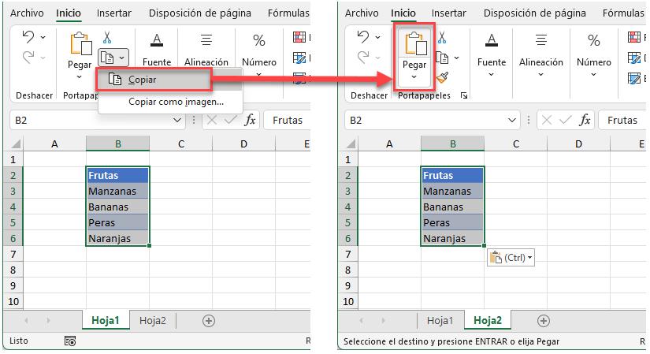Click the Pegar clipboard icon in left window
The width and height of the screenshot is (650, 354).
click(81, 43)
